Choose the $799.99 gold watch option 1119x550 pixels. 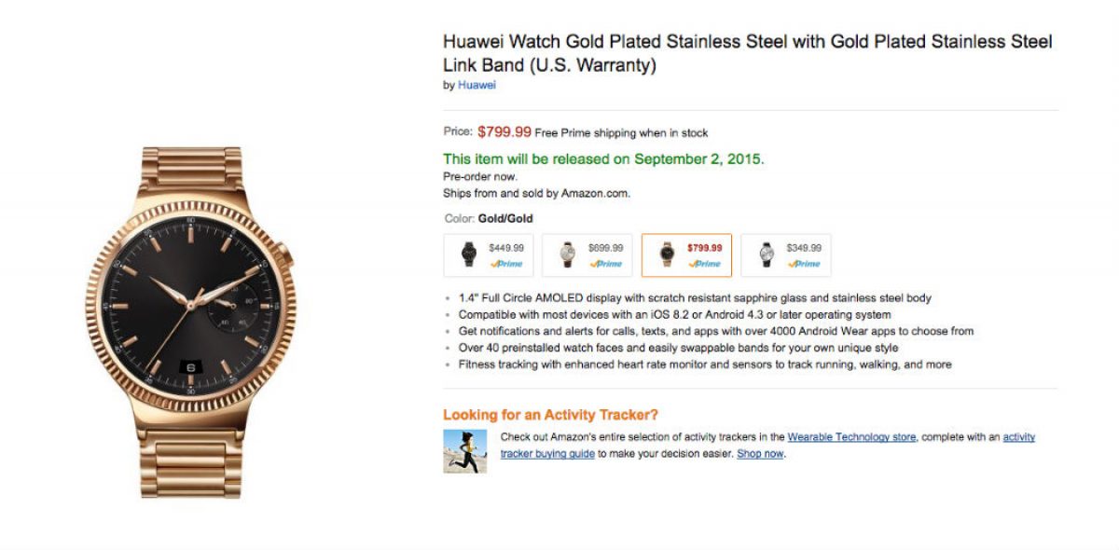pos(686,254)
